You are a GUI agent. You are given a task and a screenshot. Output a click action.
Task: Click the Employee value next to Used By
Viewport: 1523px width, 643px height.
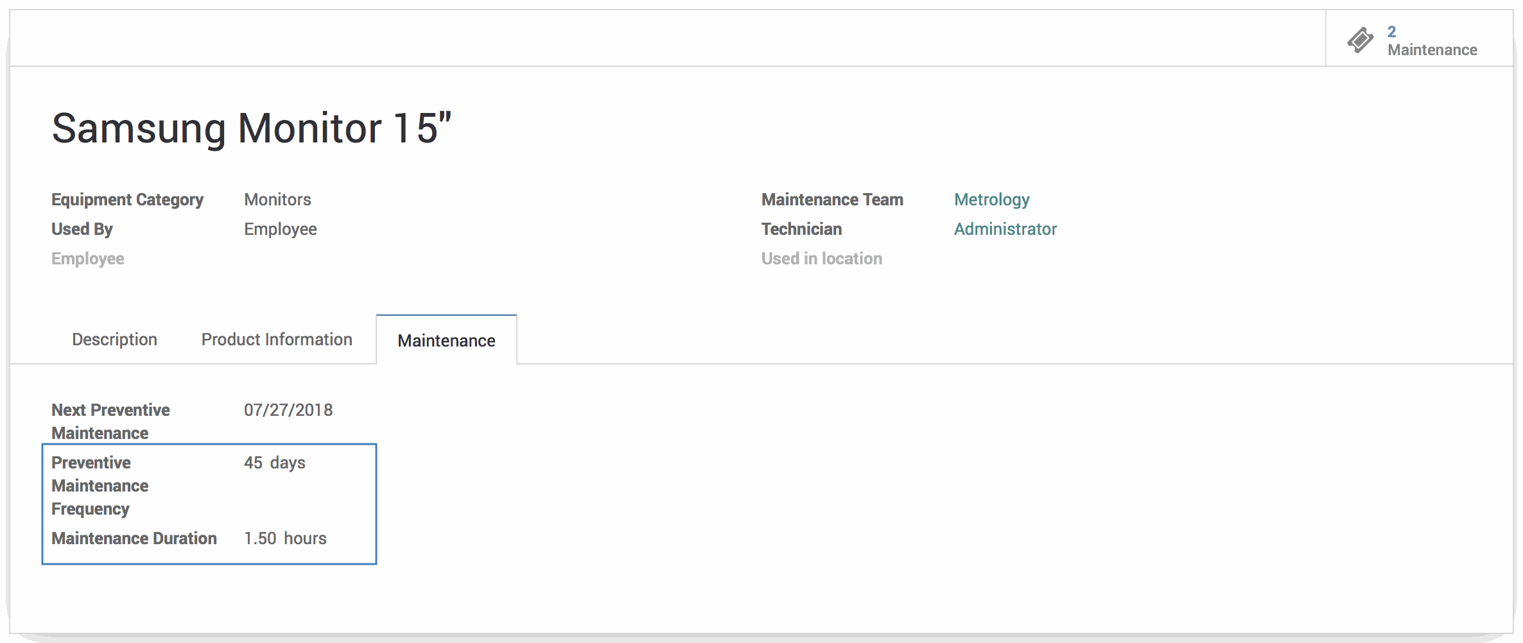click(281, 229)
